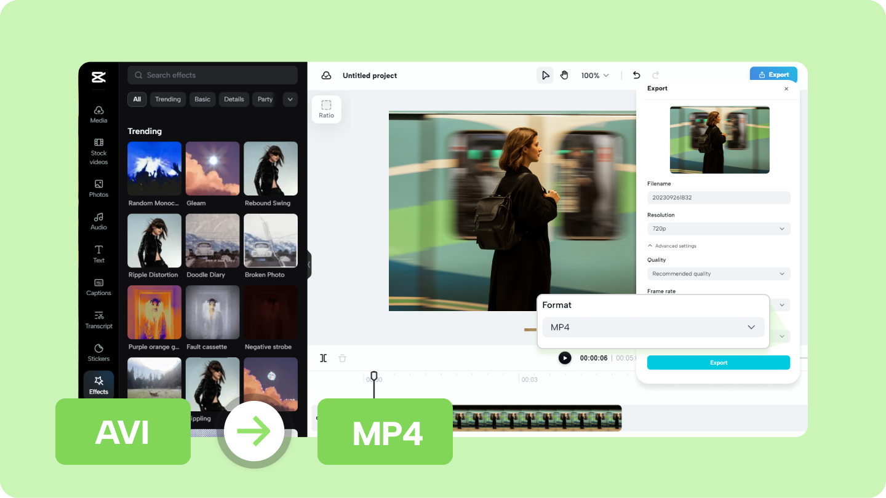Open the Text panel
This screenshot has width=886, height=498.
98,254
